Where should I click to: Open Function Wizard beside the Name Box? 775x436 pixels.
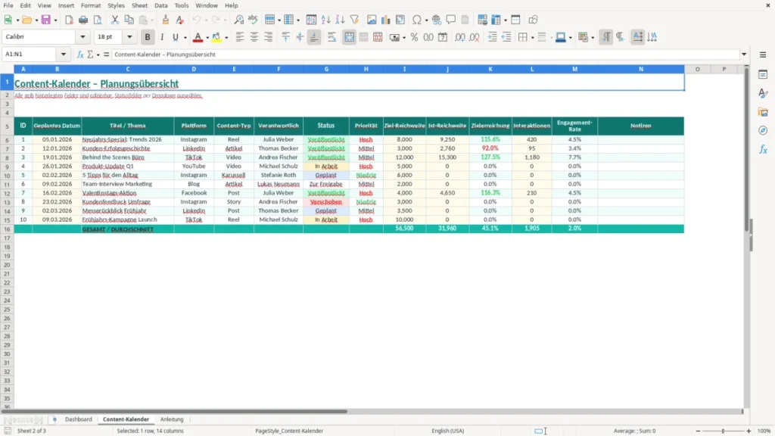(80, 54)
